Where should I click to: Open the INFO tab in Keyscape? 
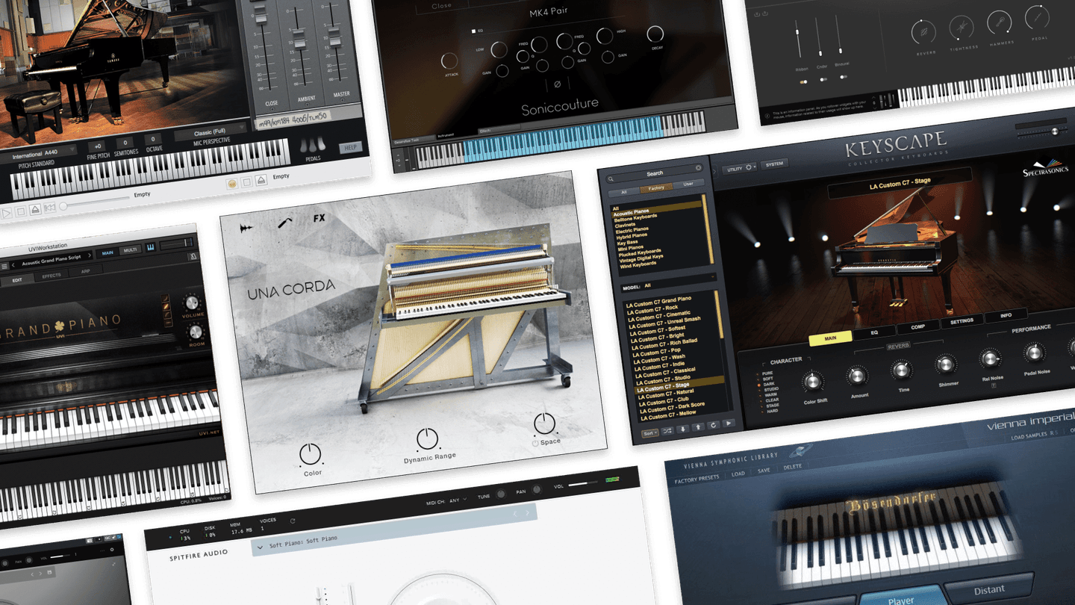click(1006, 315)
